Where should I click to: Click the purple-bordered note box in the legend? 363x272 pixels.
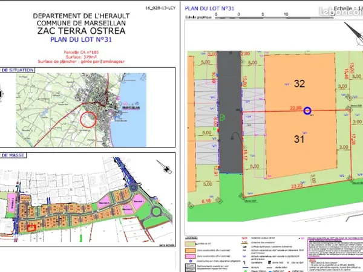pos(335,248)
